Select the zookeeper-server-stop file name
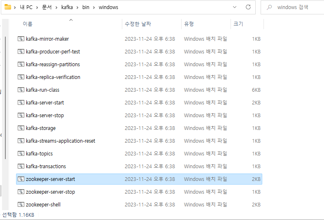The width and height of the screenshot is (324, 220). point(50,192)
